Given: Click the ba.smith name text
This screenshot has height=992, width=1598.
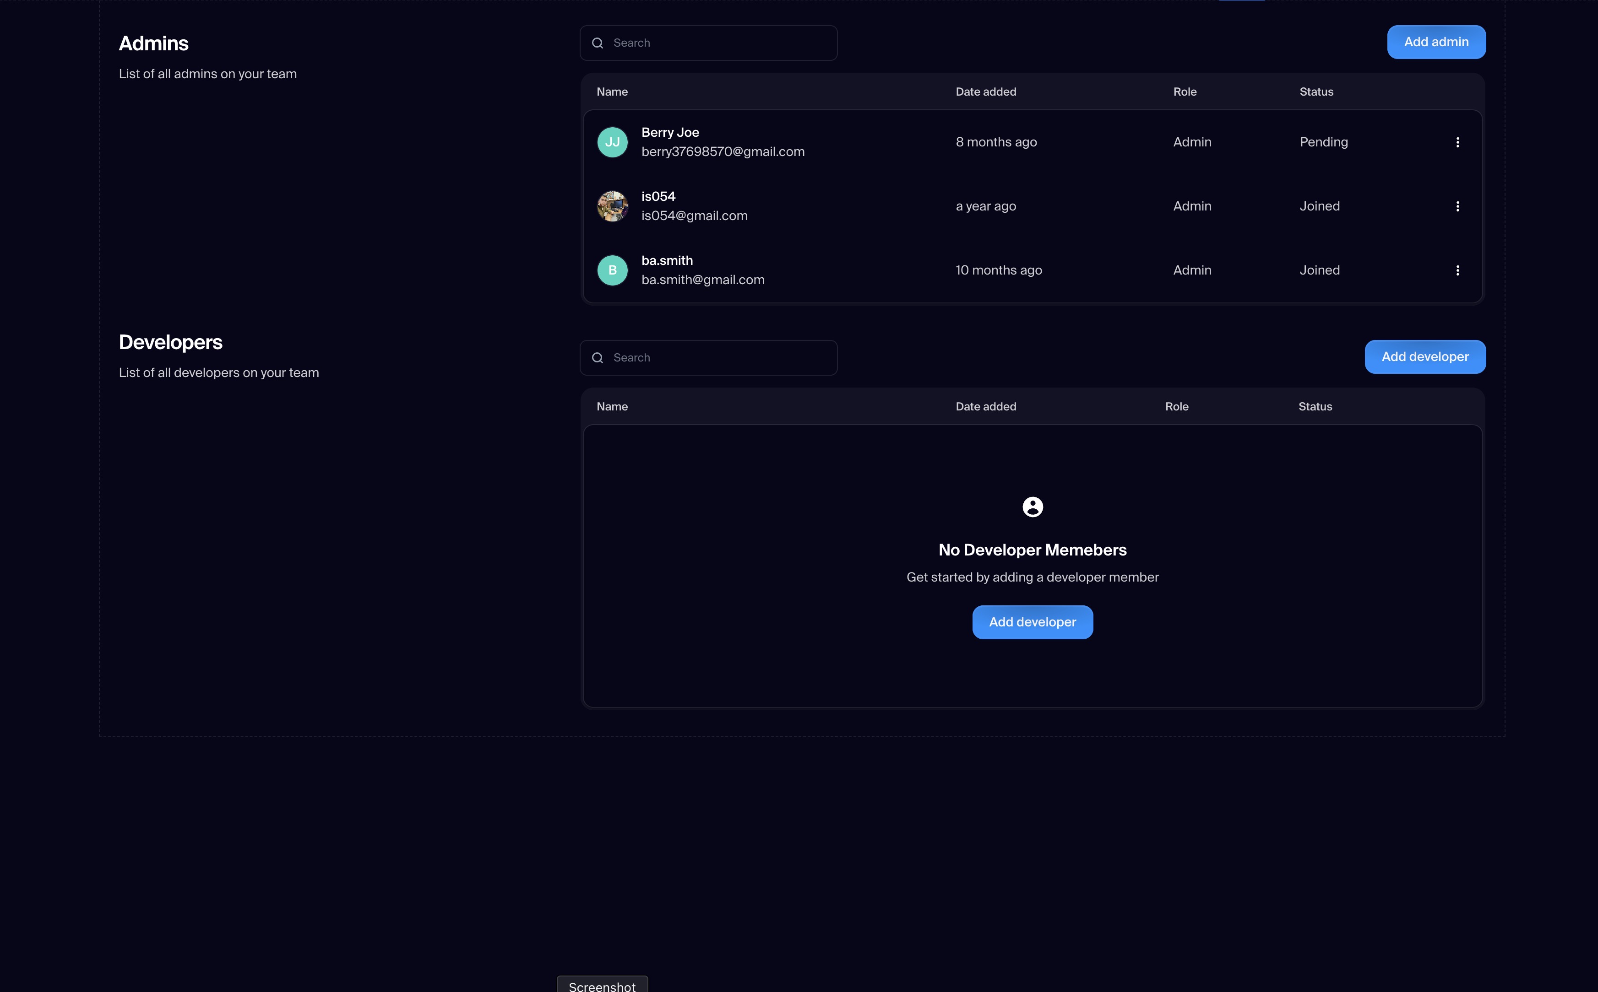Looking at the screenshot, I should pyautogui.click(x=666, y=260).
